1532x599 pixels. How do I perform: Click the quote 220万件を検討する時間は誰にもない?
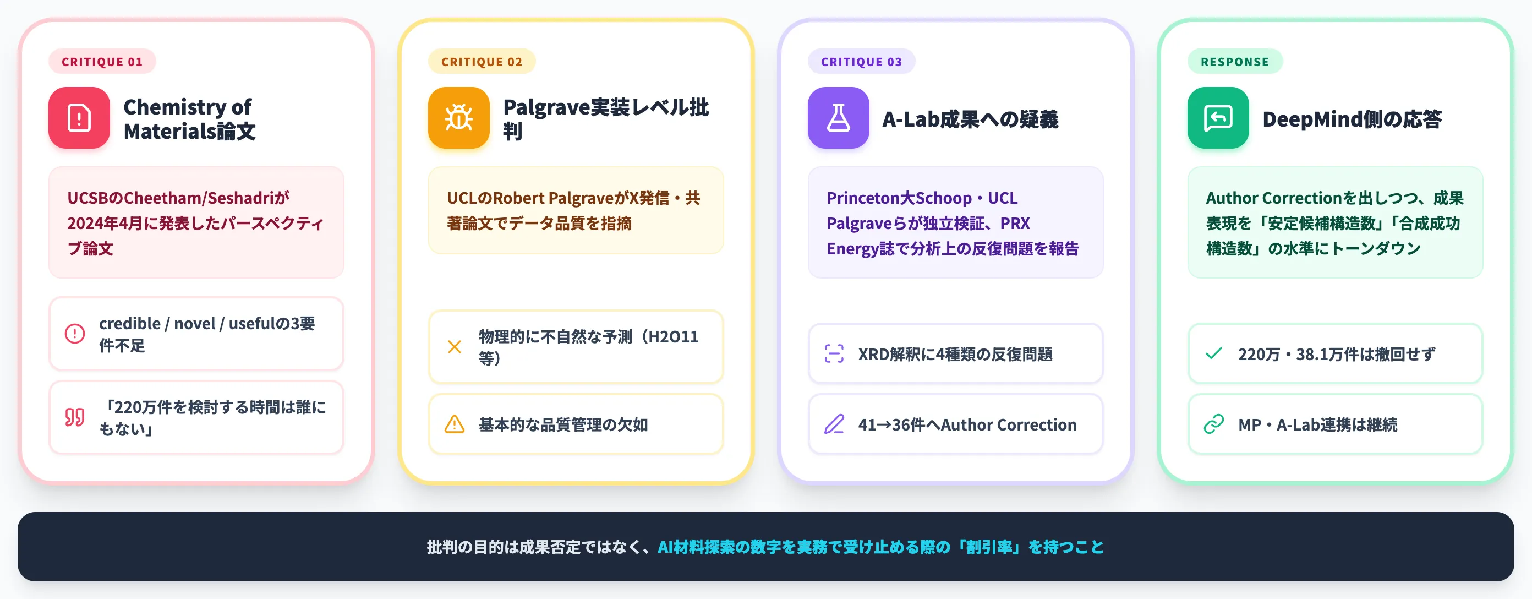pos(212,417)
